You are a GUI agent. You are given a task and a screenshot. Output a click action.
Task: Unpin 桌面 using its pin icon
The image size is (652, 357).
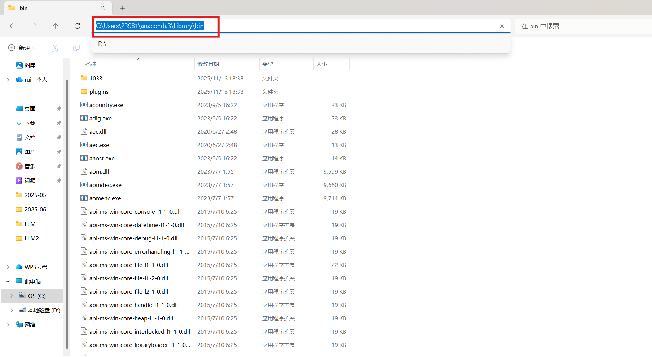pos(59,108)
